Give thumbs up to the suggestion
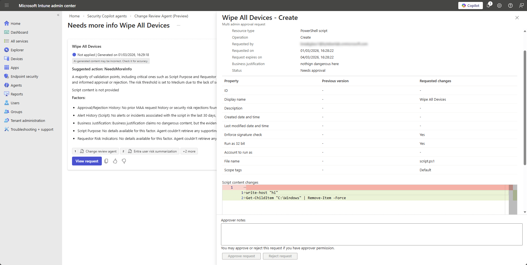Screen dimensions: 527x265 pos(115,161)
